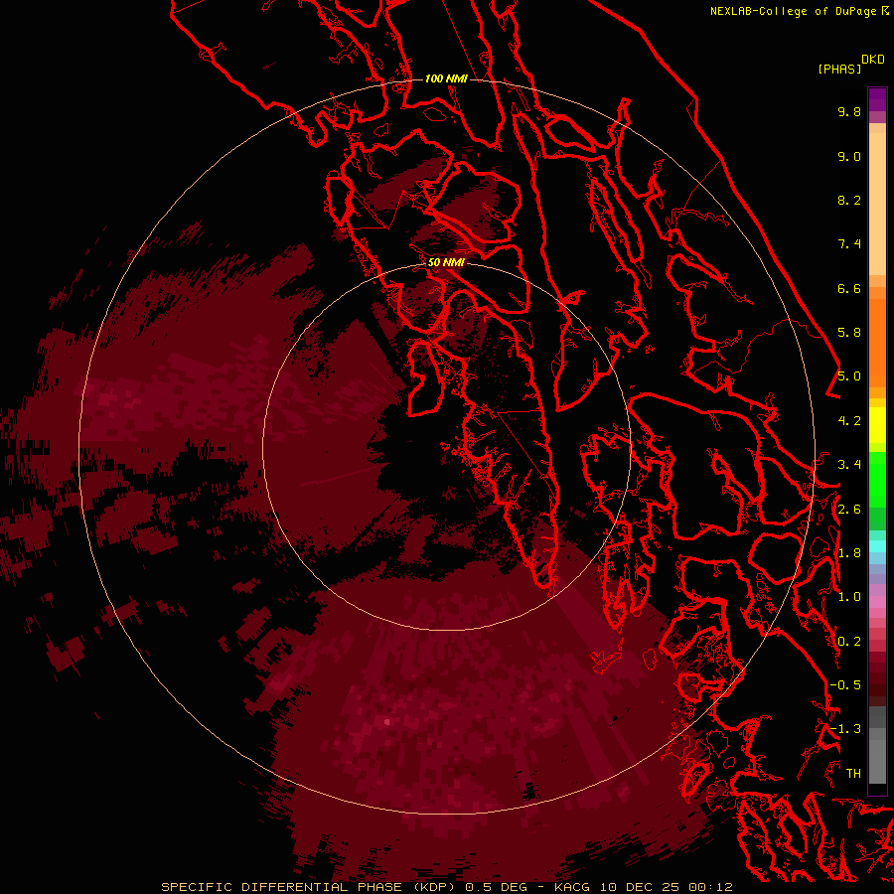Screen dimensions: 894x894
Task: Click the 0.2 value on the color scale
Action: click(x=849, y=642)
